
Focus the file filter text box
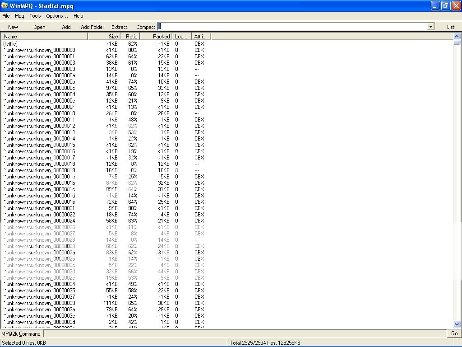click(292, 27)
